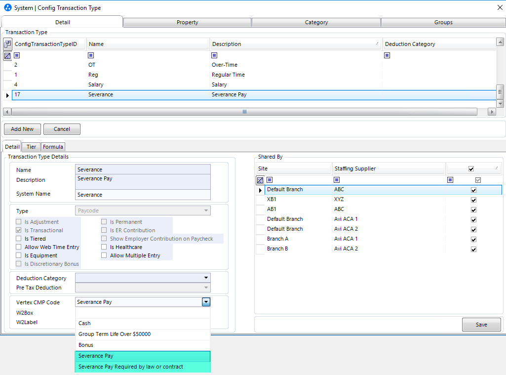The image size is (506, 375).
Task: Open filter operator for Shared By checkbox column
Action: [450, 180]
